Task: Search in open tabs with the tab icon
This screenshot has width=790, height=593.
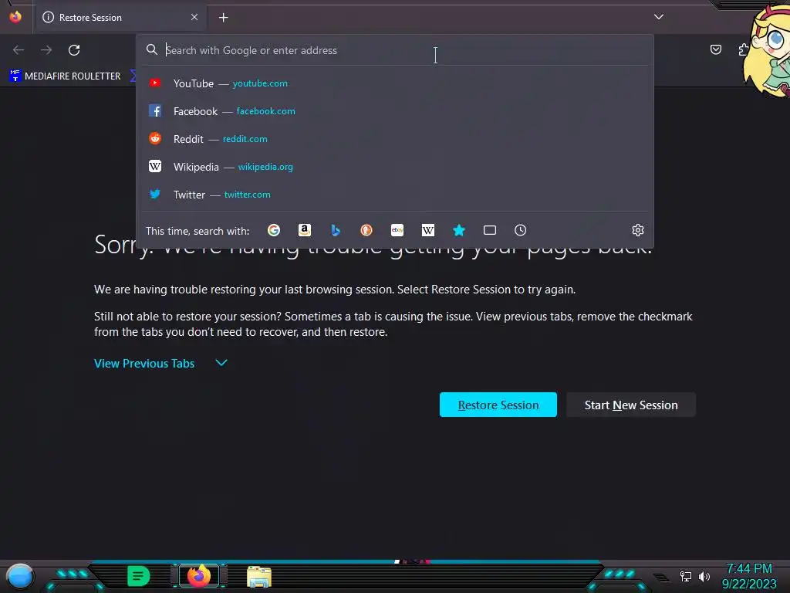Action: [490, 230]
